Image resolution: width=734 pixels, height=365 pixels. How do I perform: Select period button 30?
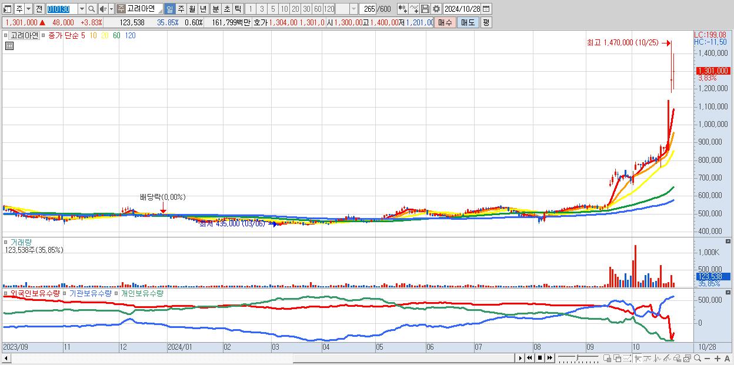click(306, 9)
